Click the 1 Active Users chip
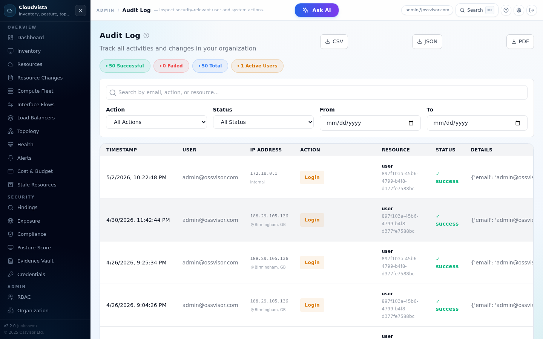Image resolution: width=543 pixels, height=339 pixels. tap(257, 66)
